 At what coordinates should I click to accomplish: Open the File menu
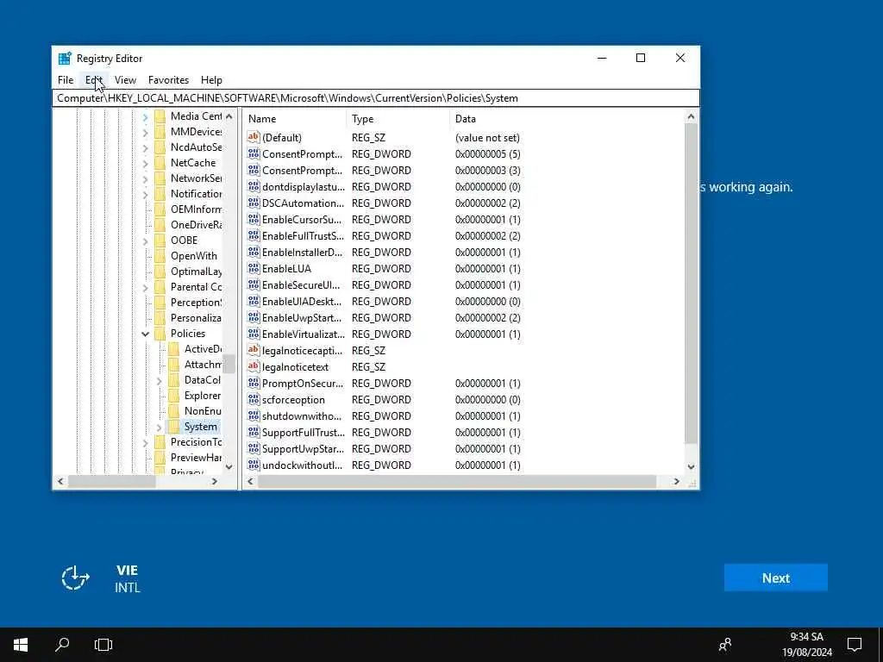tap(66, 80)
